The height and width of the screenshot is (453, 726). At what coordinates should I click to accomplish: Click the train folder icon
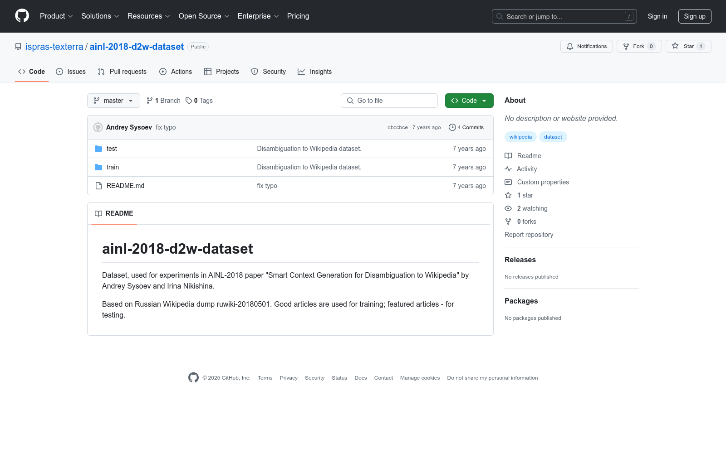[x=98, y=167]
